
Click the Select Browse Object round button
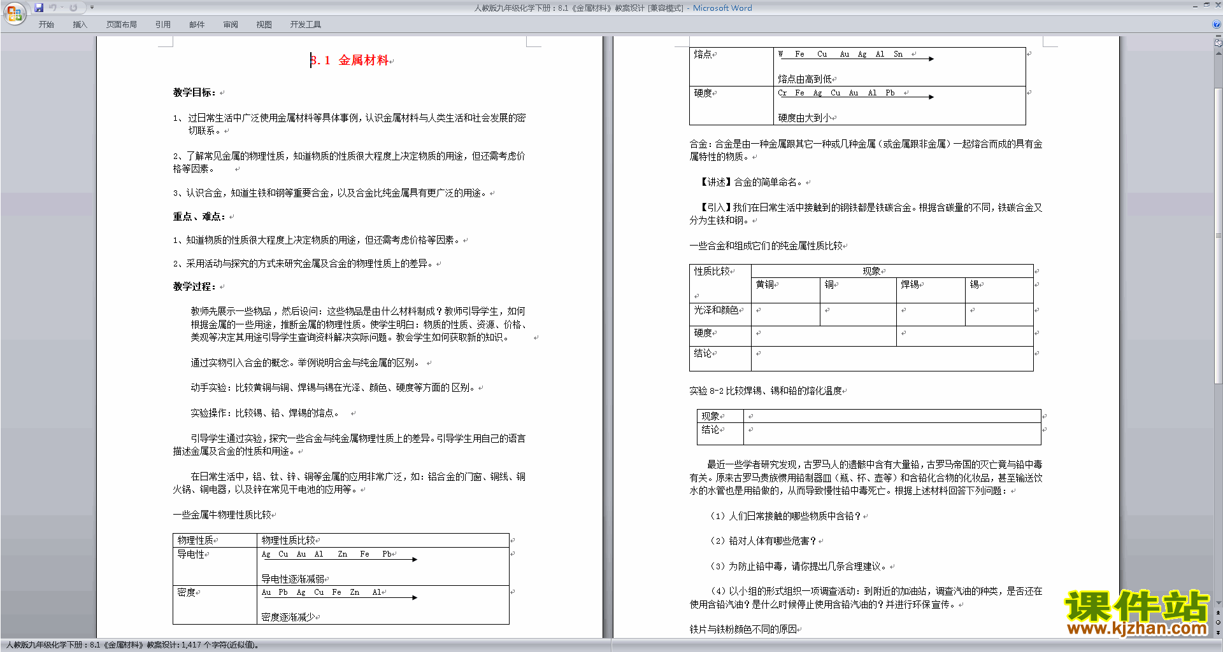(x=1218, y=622)
